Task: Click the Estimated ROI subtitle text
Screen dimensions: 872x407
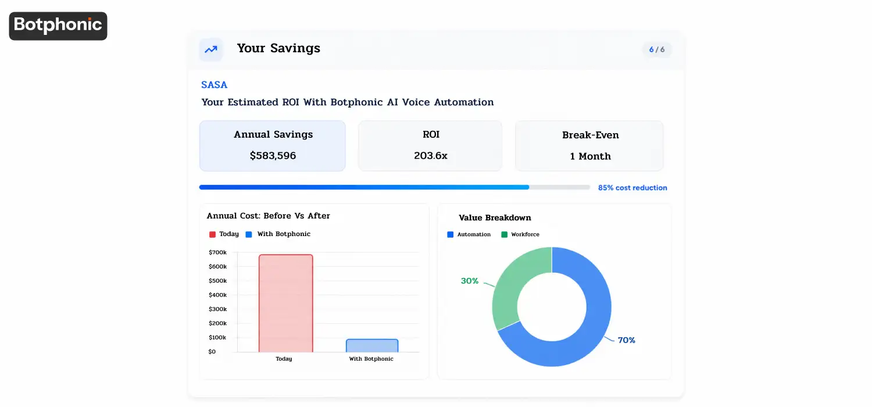Action: 348,102
